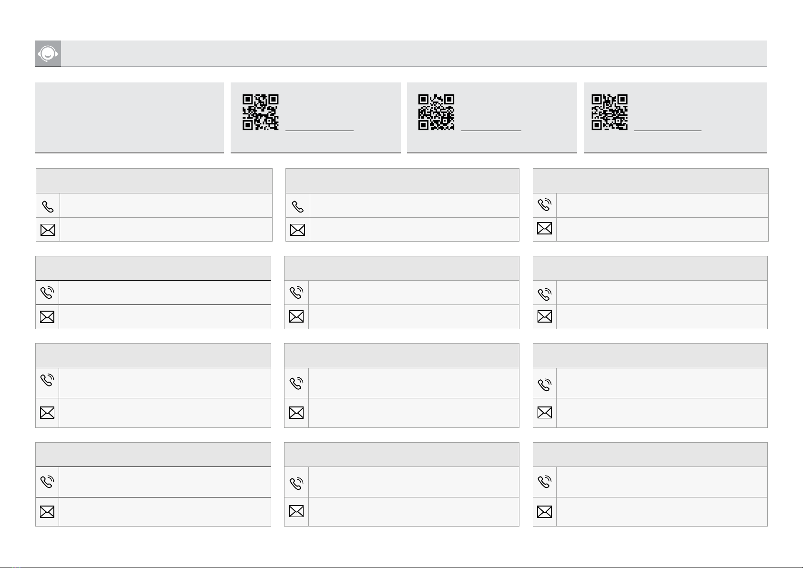Click ringing phone icon in bottom row's first card
The height and width of the screenshot is (568, 803).
pos(47,481)
